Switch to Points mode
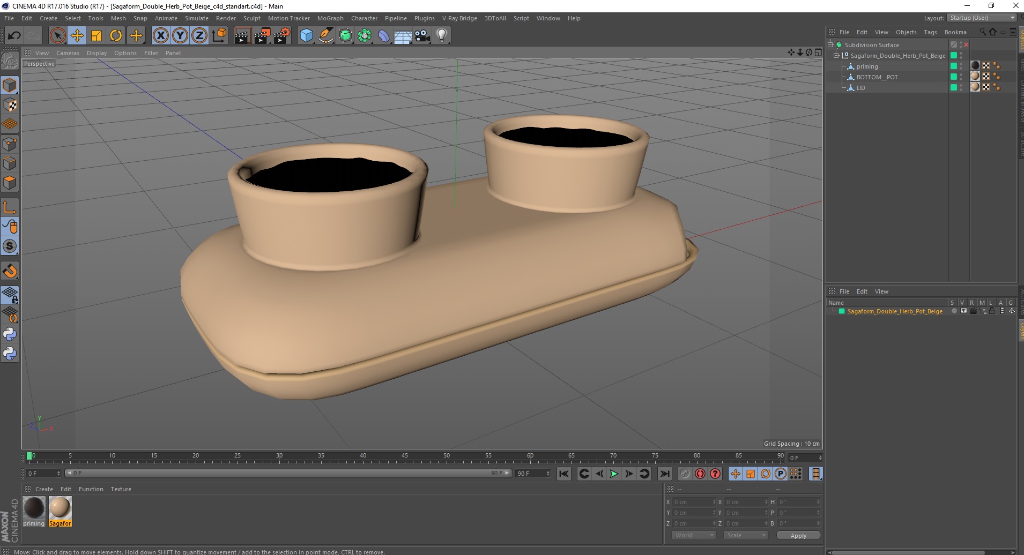This screenshot has width=1024, height=555. 10,144
